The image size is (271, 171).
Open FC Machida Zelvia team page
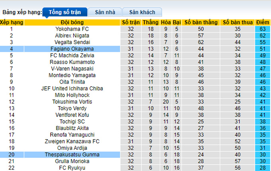click(73, 55)
